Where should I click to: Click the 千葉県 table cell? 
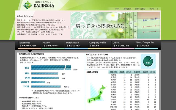pos(113,102)
